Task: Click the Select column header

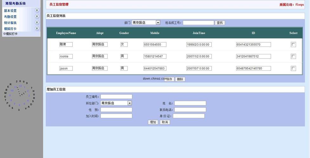Action: click(x=294, y=33)
